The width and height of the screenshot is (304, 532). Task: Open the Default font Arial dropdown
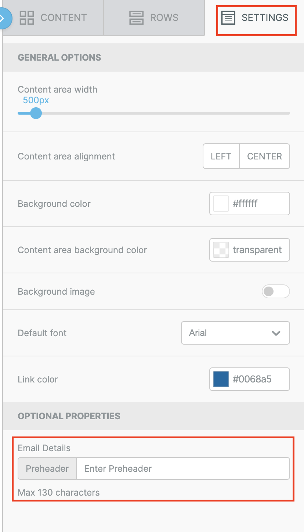[235, 333]
